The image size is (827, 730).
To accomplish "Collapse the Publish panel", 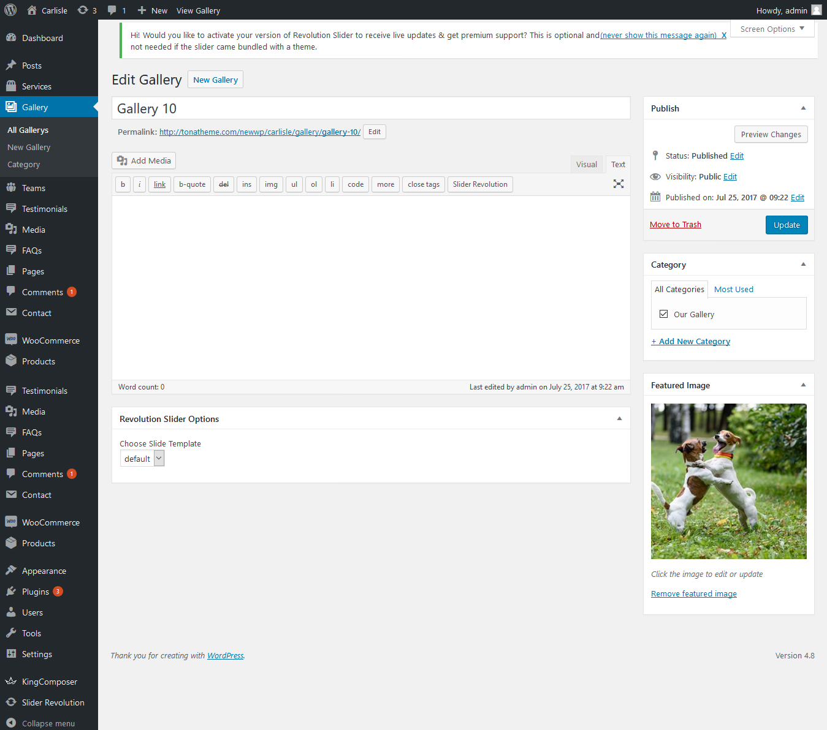I will coord(803,108).
